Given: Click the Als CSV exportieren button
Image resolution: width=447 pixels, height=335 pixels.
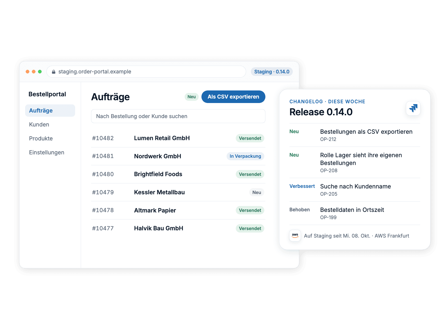Looking at the screenshot, I should click(x=233, y=97).
